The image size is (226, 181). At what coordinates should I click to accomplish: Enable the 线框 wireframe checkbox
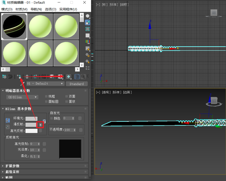46,96
